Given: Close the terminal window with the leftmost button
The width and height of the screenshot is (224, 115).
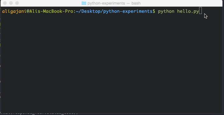Looking at the screenshot, I should click(x=5, y=3).
